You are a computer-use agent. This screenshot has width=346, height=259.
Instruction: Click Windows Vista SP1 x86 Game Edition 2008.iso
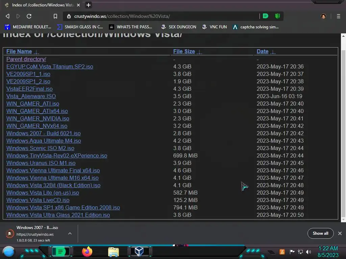point(63,207)
